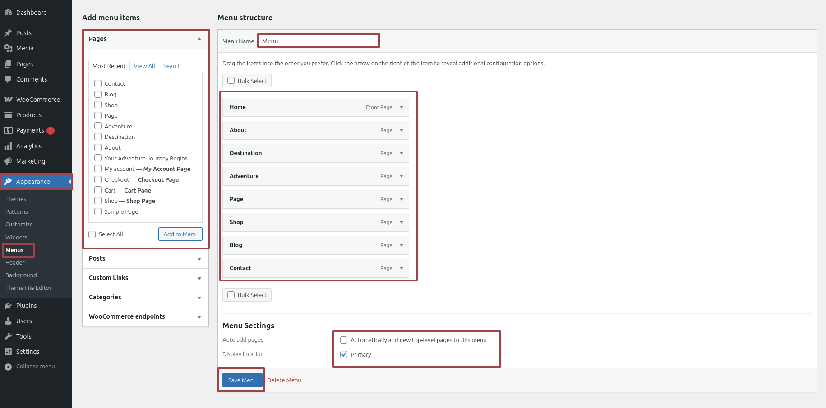
Task: Check the Destination page checkbox
Action: coord(98,137)
